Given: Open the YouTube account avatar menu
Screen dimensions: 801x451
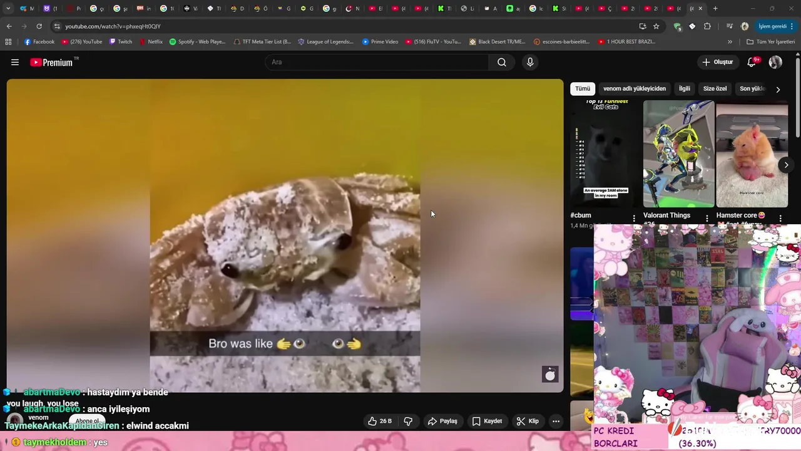Looking at the screenshot, I should [x=775, y=62].
